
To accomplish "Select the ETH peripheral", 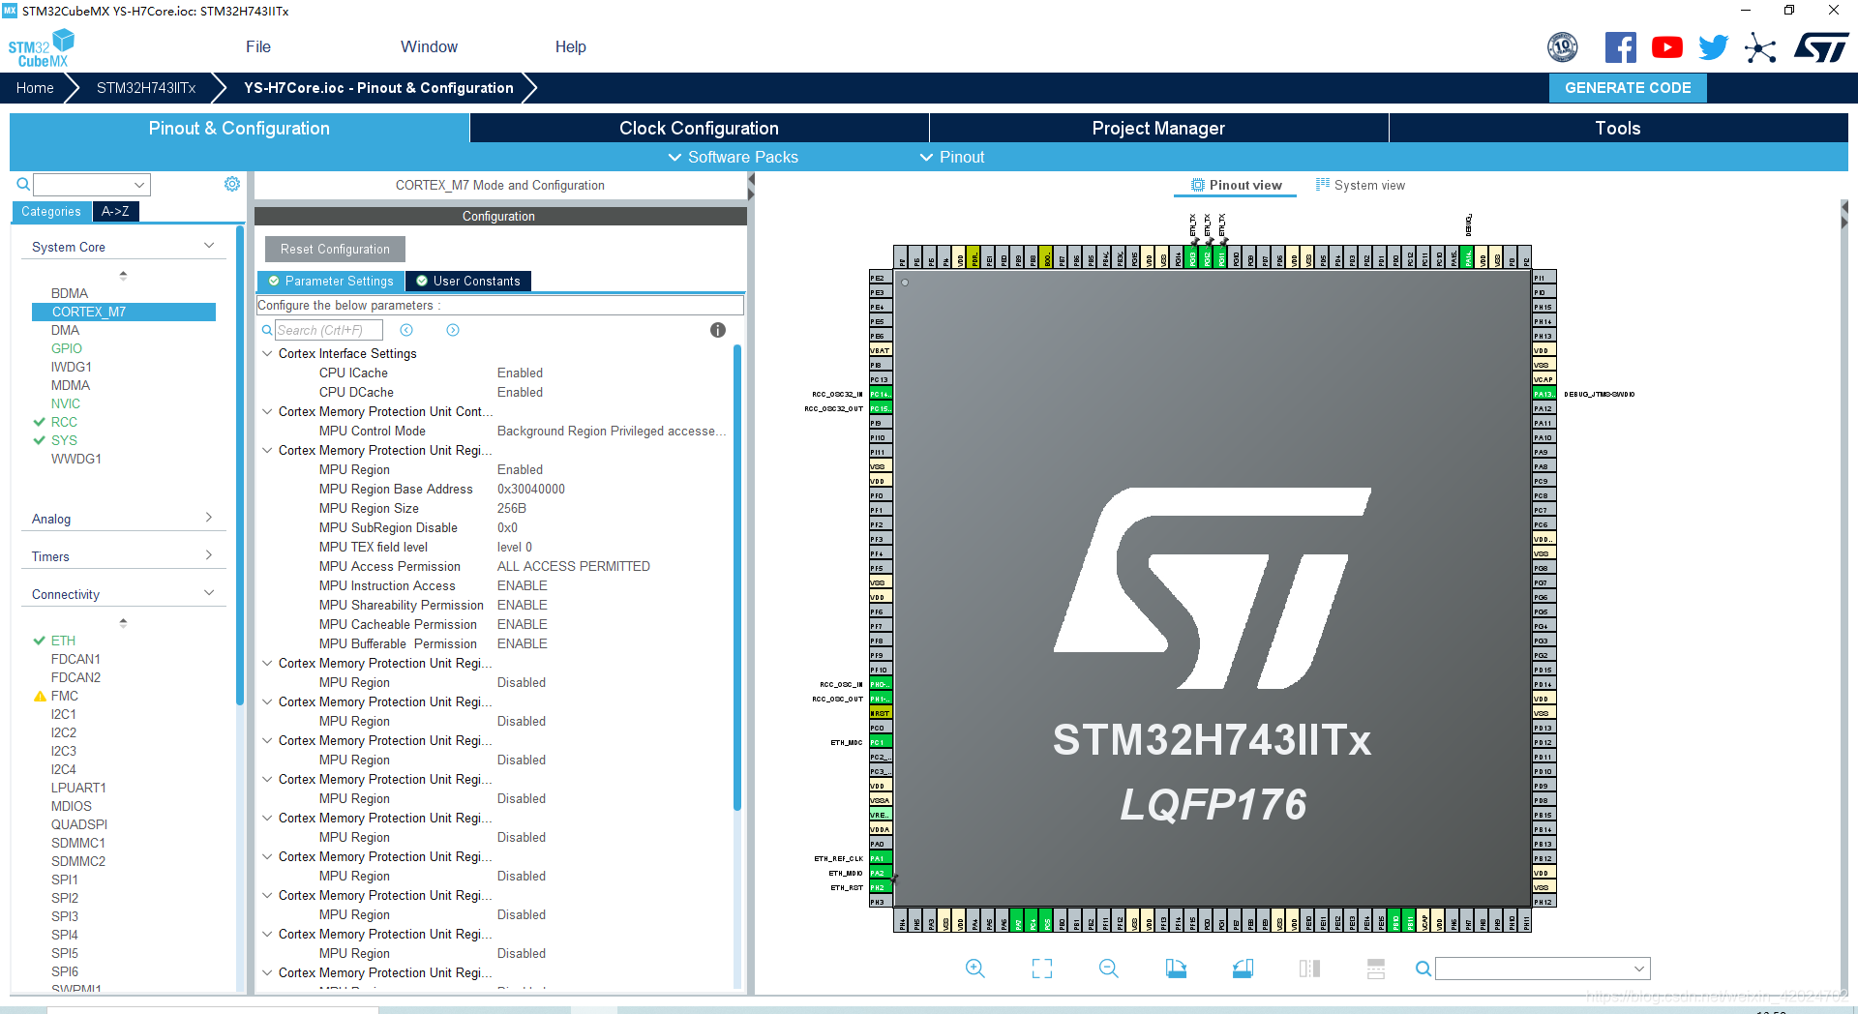I will [63, 641].
